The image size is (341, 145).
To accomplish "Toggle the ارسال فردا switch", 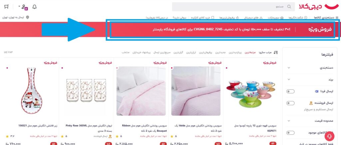I will [290, 91].
